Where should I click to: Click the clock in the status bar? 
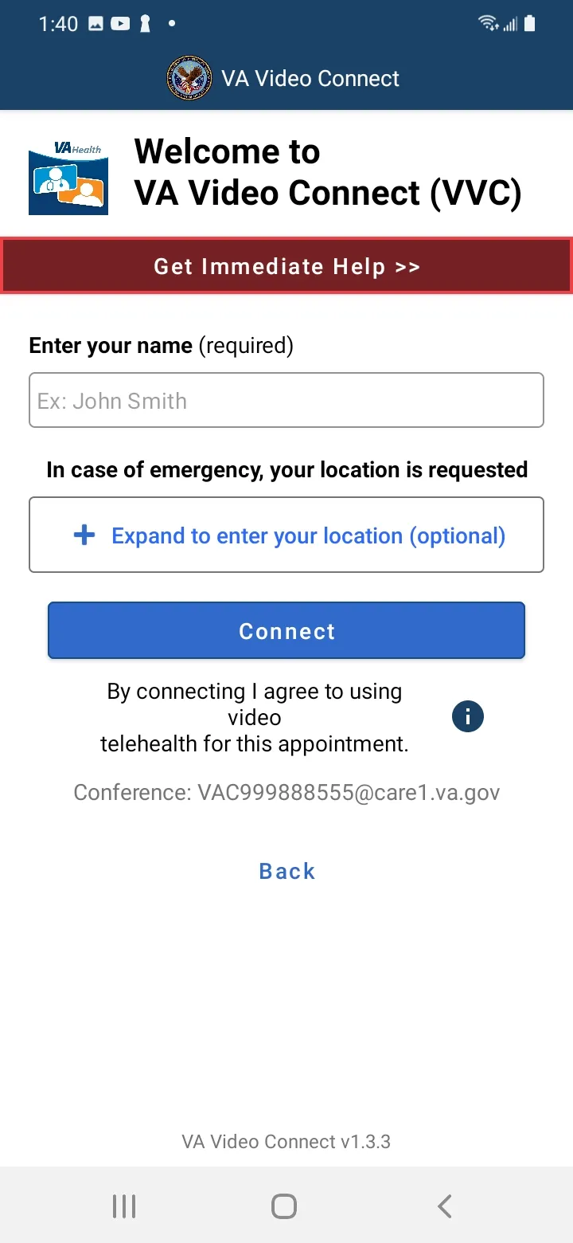pyautogui.click(x=58, y=24)
